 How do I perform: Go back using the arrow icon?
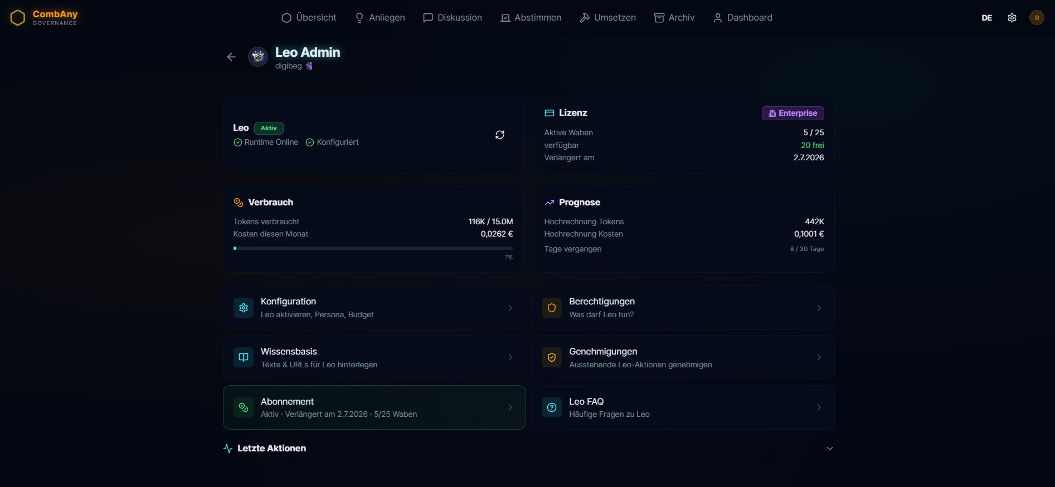point(231,57)
